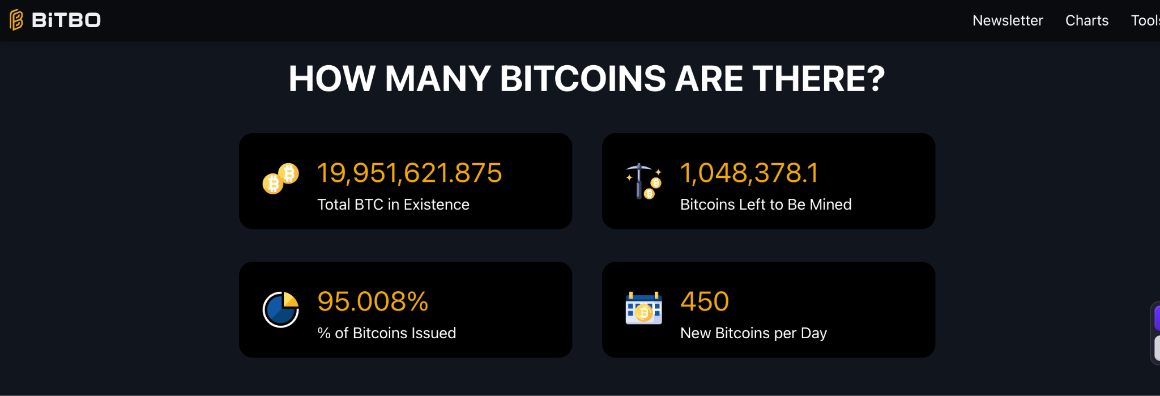The width and height of the screenshot is (1160, 396).
Task: Click the orange Bitbo logo icon
Action: coord(16,20)
